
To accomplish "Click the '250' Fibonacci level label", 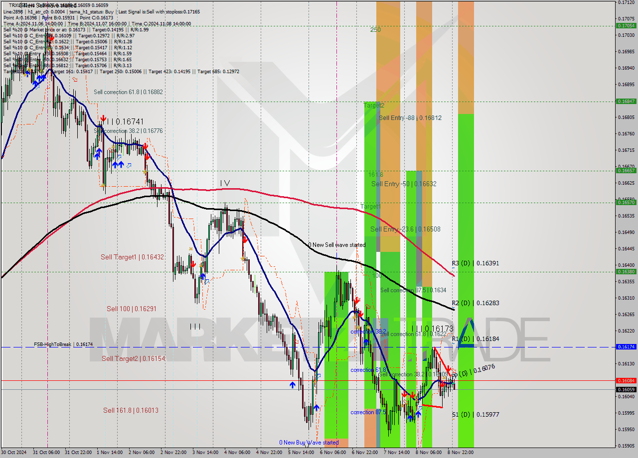I will 375,30.
